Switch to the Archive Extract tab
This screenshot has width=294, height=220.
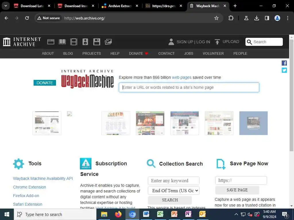pos(120,6)
